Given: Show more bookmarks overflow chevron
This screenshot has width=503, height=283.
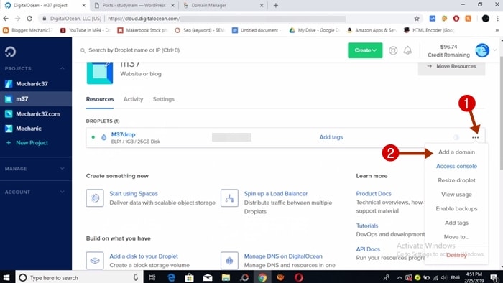Looking at the screenshot, I should point(497,30).
